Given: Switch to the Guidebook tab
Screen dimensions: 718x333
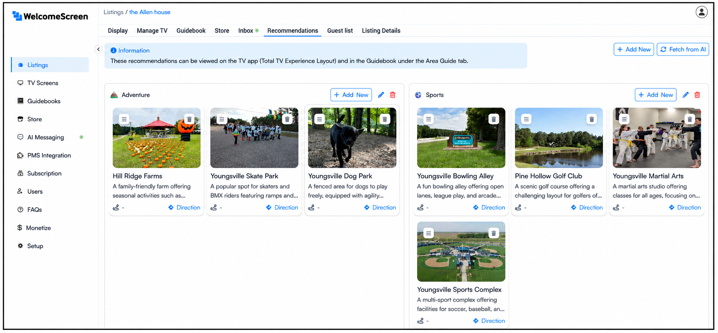Looking at the screenshot, I should (191, 30).
